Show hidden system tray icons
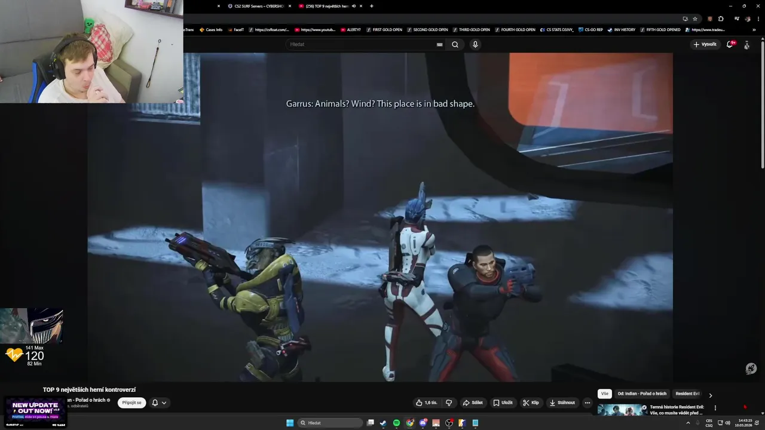The width and height of the screenshot is (765, 430). click(x=687, y=423)
